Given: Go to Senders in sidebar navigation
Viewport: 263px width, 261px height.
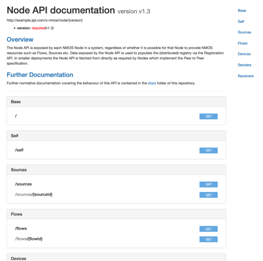Looking at the screenshot, I should click(245, 65).
